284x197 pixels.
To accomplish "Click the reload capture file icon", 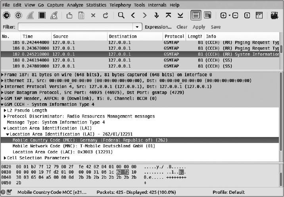I will point(105,15).
